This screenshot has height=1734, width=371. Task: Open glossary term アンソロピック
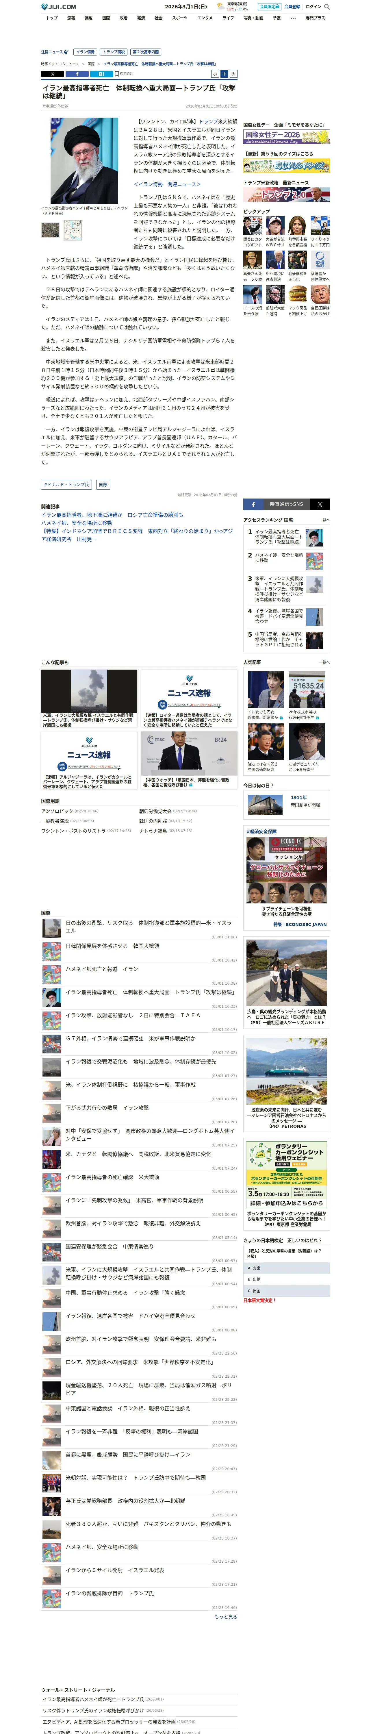coord(57,812)
